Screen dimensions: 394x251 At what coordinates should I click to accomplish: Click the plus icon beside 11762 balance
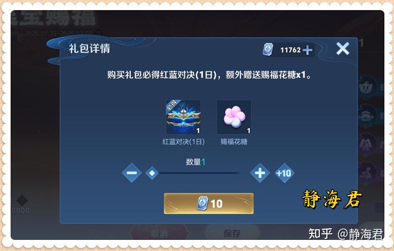[307, 50]
